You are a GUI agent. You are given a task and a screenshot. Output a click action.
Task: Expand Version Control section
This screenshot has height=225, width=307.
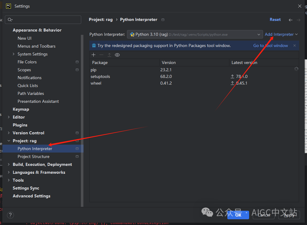(8, 133)
